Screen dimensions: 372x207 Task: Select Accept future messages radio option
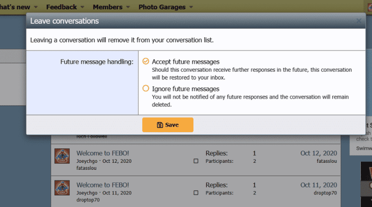pos(146,61)
